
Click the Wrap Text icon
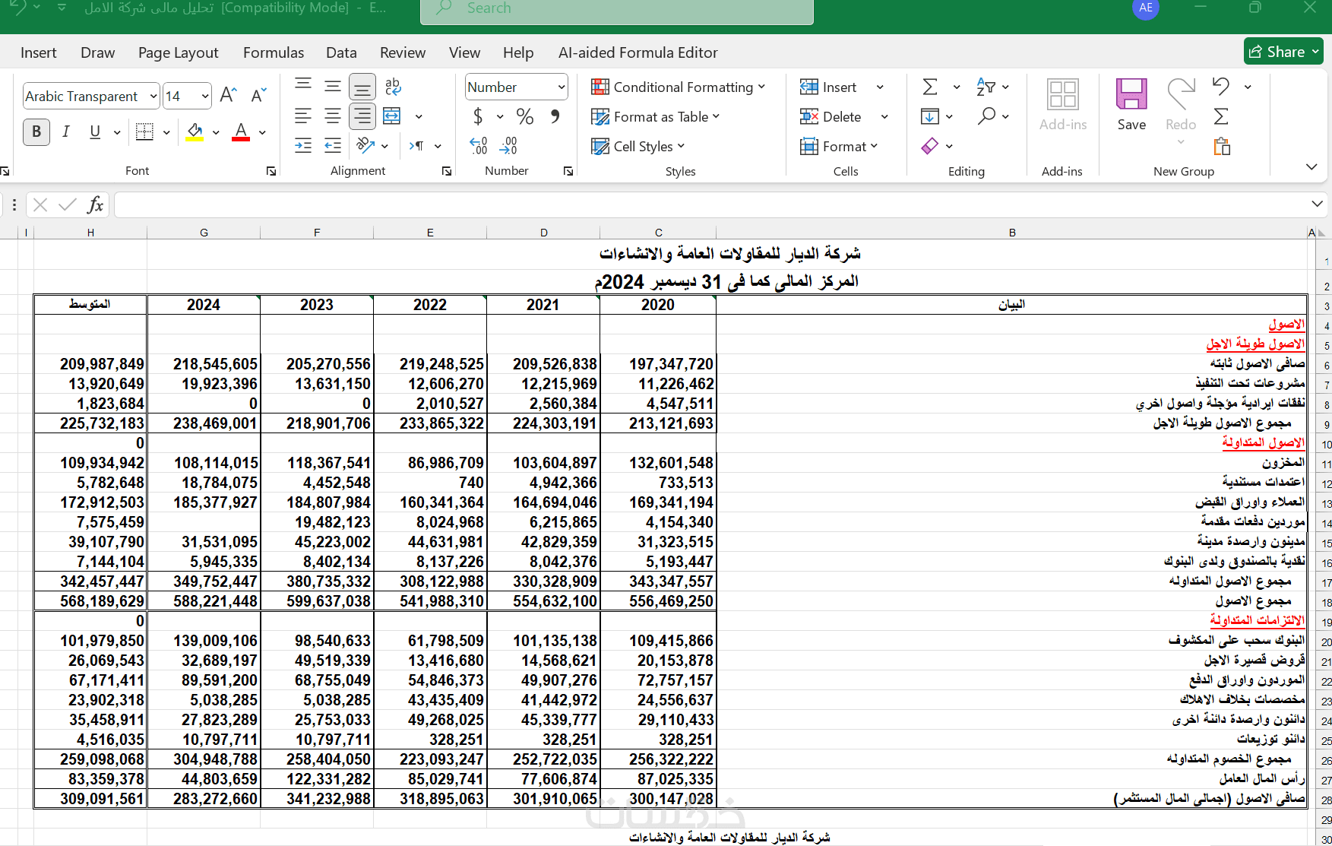[393, 87]
